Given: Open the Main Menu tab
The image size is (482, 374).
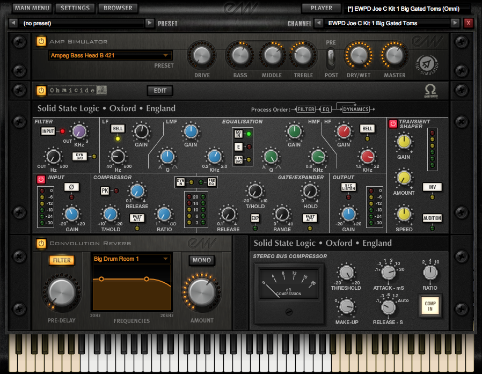Looking at the screenshot, I should (32, 8).
